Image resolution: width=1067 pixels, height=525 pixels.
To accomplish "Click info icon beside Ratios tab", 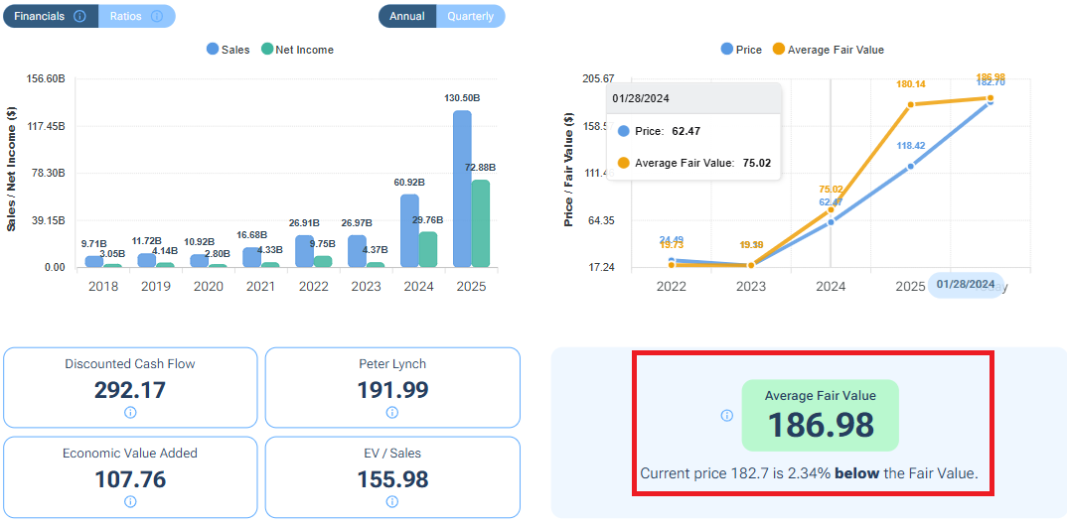I will 157,16.
